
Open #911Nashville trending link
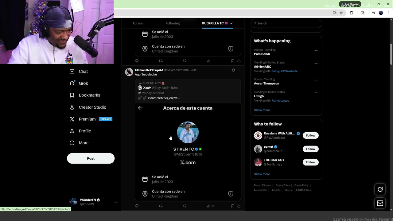(289, 71)
